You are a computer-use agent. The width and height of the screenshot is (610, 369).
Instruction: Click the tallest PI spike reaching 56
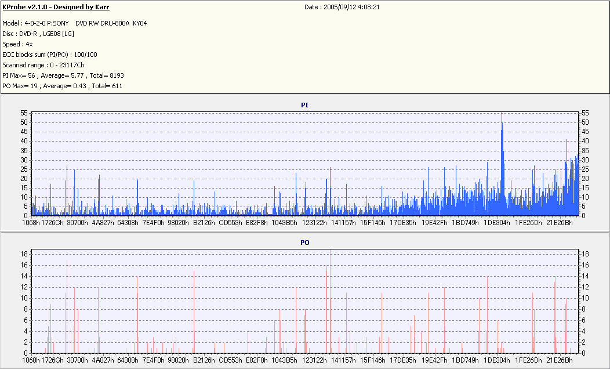502,164
